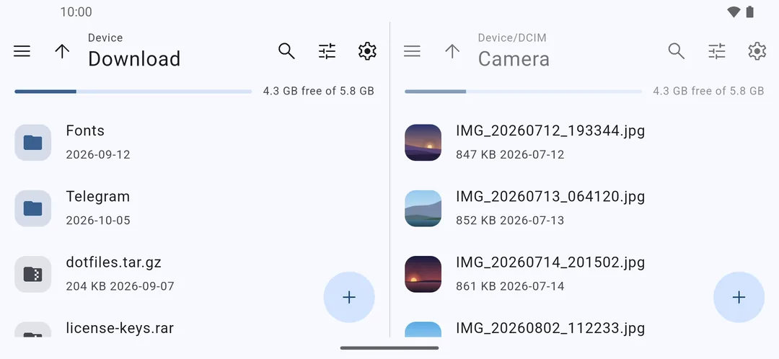Select the Fonts folder icon
This screenshot has height=359, width=779.
(x=32, y=143)
